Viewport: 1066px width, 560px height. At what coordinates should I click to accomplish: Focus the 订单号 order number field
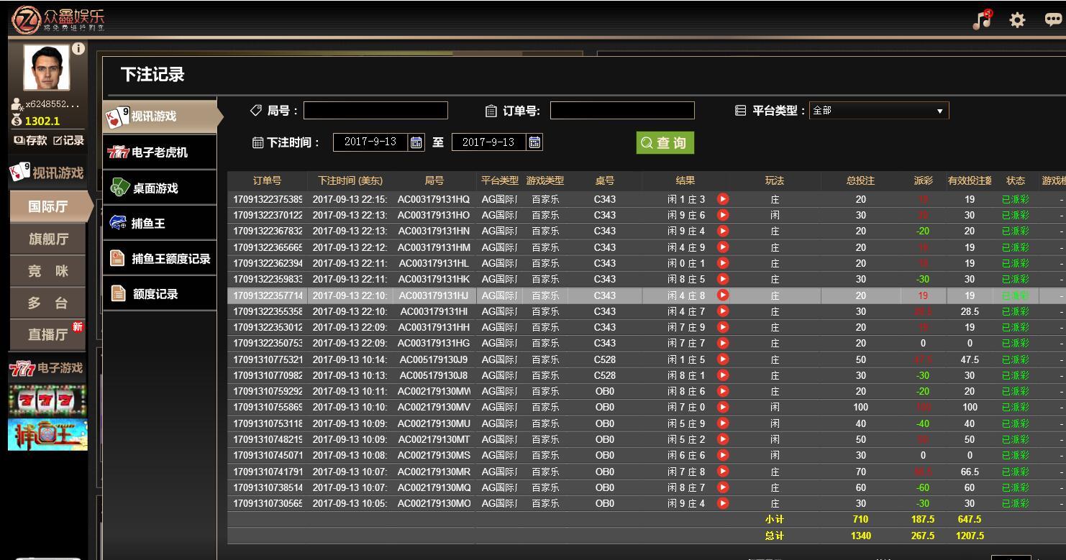click(x=622, y=111)
